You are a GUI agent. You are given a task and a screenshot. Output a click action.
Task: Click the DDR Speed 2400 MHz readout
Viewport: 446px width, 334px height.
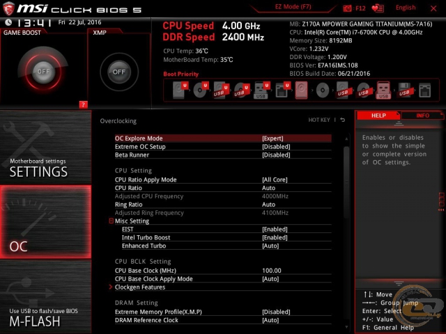[x=213, y=37]
